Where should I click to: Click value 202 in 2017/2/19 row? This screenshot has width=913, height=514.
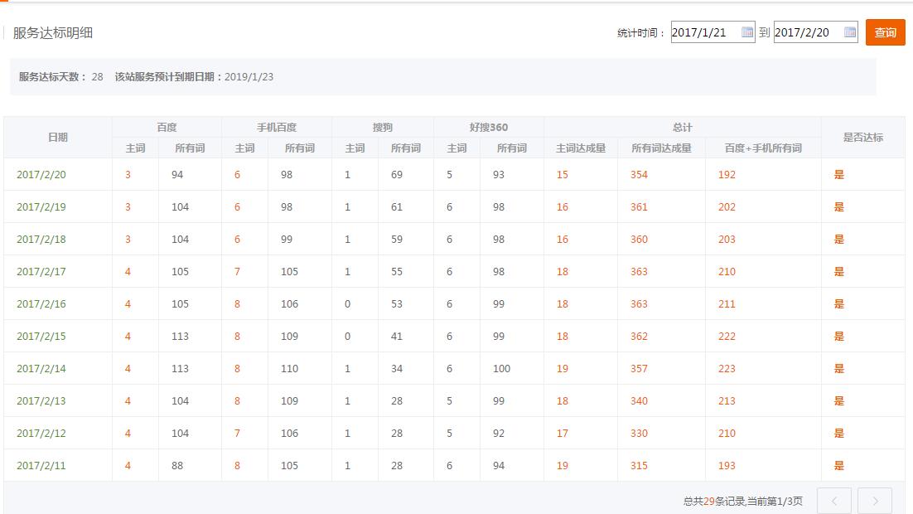[727, 207]
